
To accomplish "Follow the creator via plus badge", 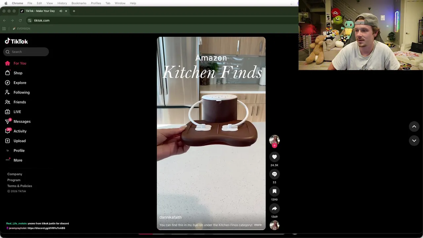I will [274, 145].
